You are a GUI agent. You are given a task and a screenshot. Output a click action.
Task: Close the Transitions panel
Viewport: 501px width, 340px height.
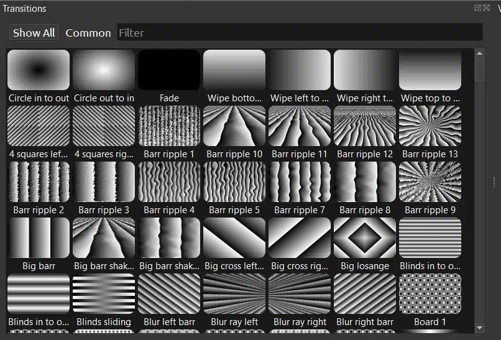coord(486,8)
